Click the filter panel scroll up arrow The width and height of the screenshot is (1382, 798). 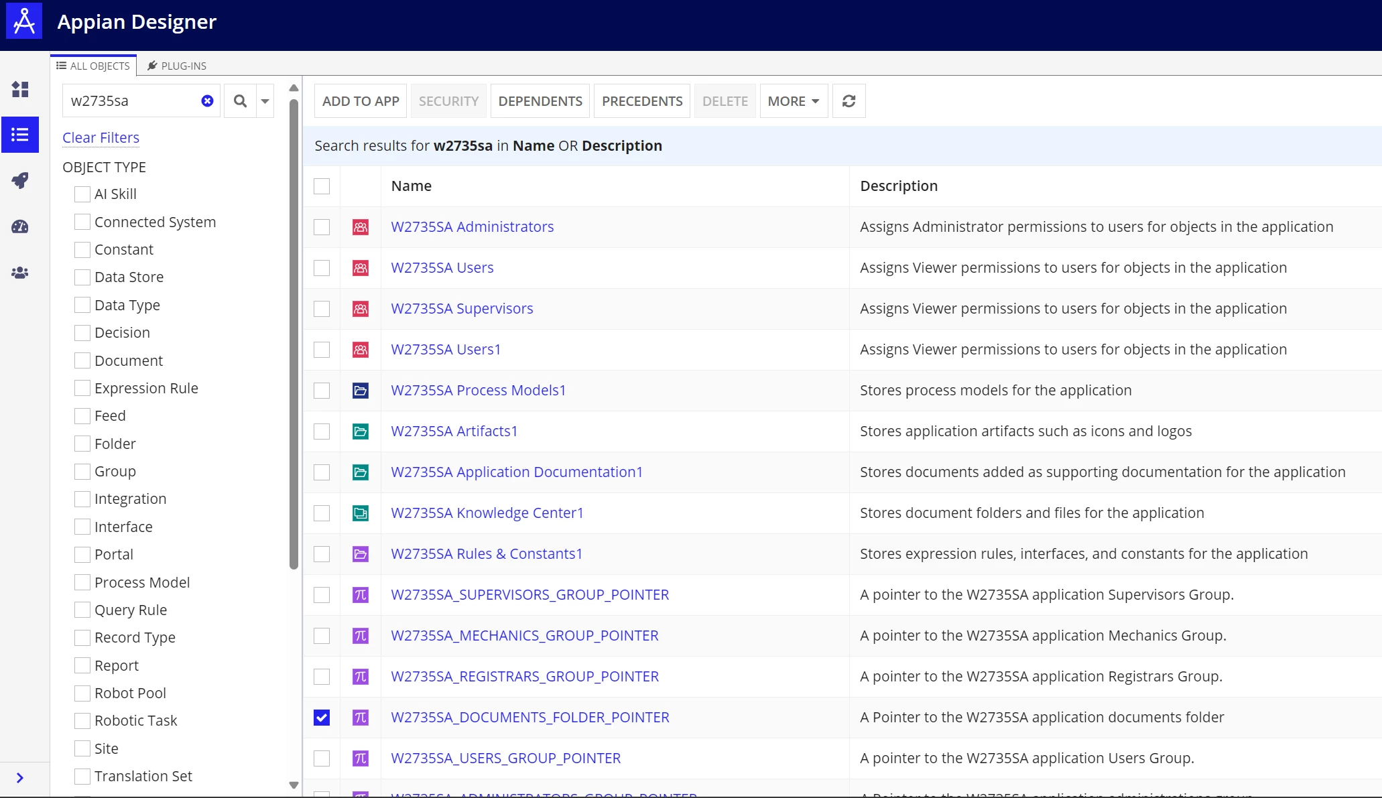point(294,88)
